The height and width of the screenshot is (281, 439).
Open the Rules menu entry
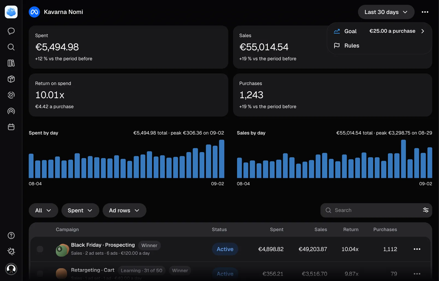(x=379, y=46)
